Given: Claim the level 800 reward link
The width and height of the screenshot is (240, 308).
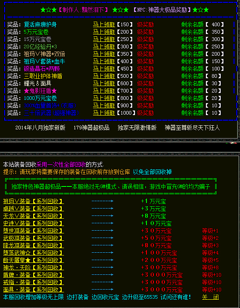Looking at the screenshot, I should tap(104, 99).
